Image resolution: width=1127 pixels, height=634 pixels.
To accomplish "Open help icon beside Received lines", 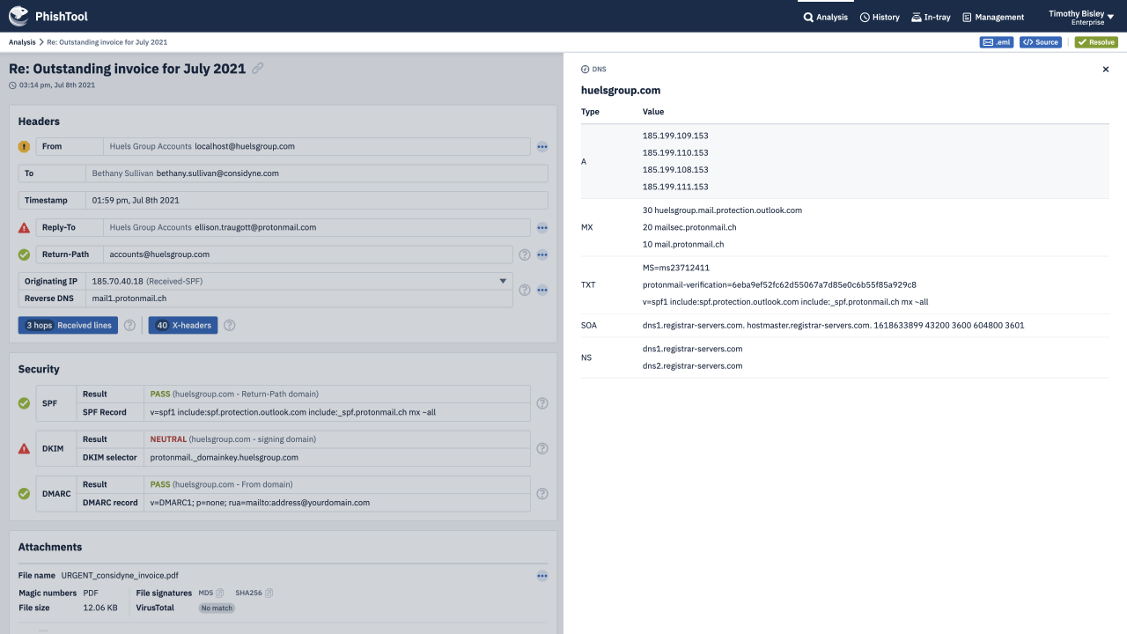I will tap(129, 325).
